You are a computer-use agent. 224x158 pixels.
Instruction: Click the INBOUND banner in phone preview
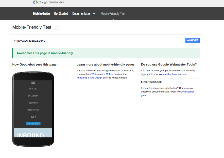click(x=33, y=133)
